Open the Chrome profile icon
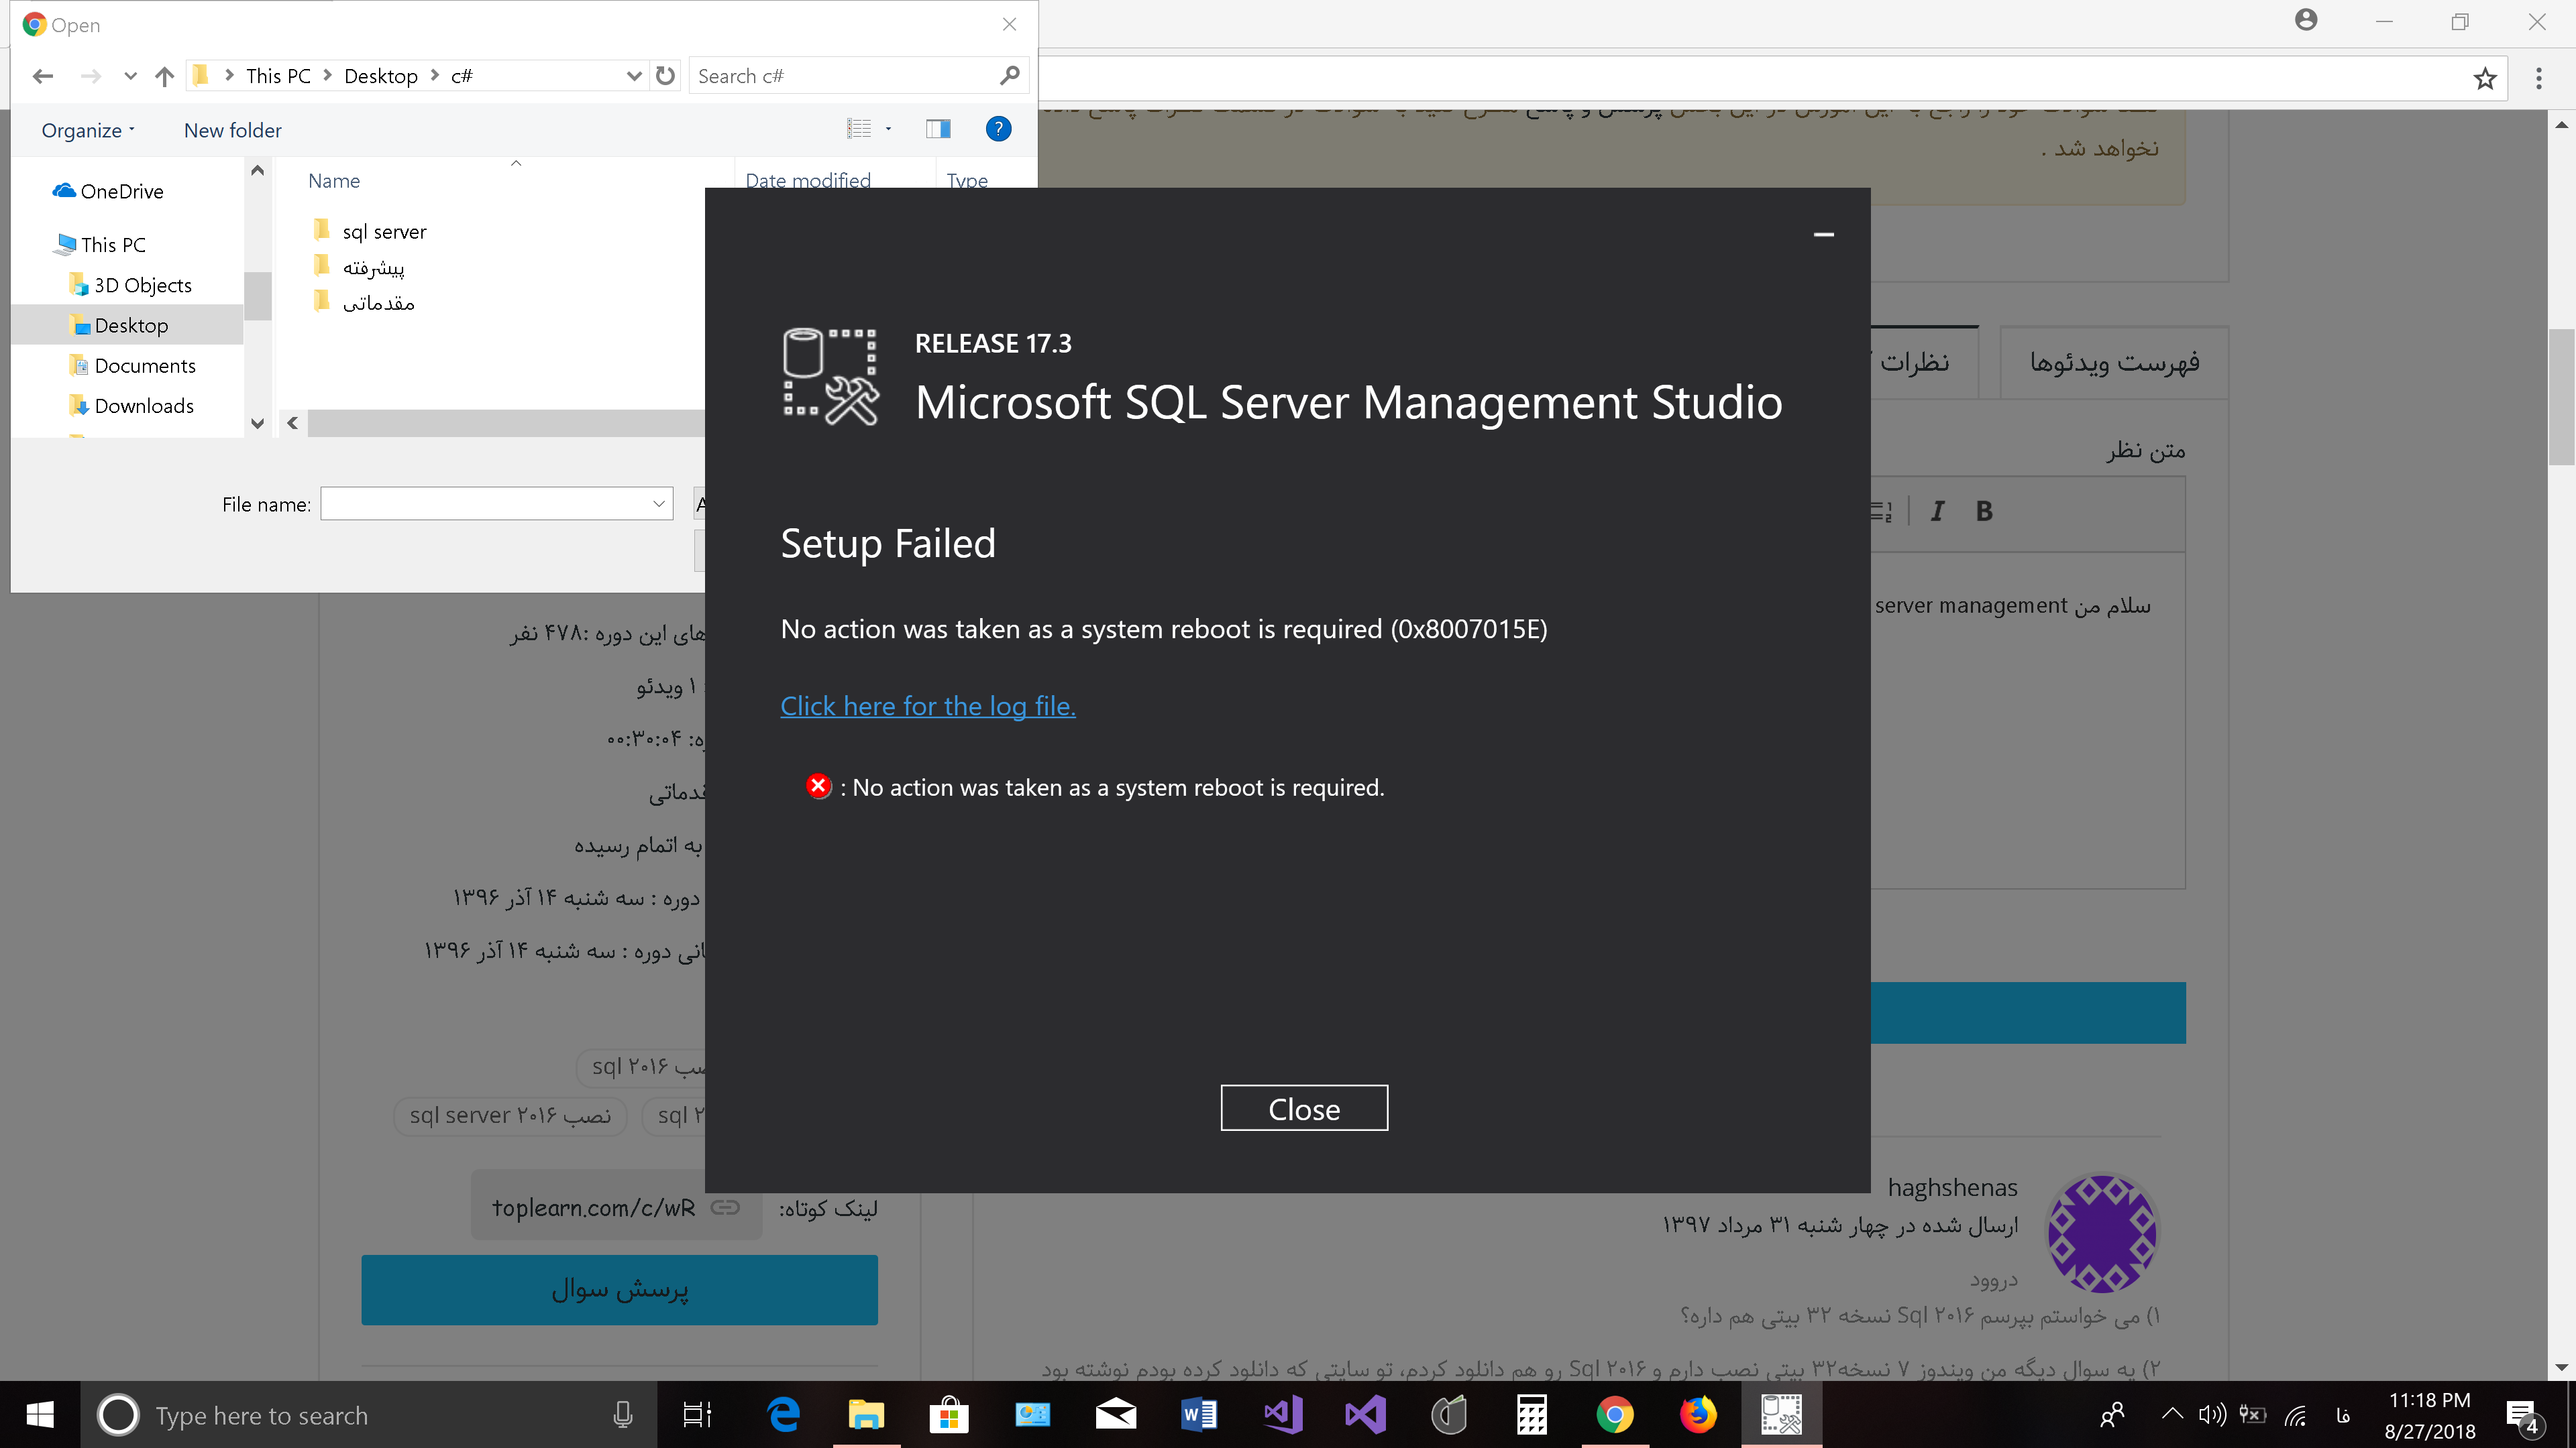 [x=2306, y=20]
